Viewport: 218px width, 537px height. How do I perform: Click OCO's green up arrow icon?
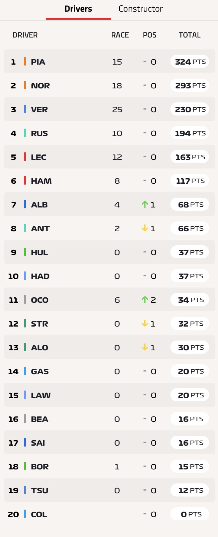(x=145, y=299)
